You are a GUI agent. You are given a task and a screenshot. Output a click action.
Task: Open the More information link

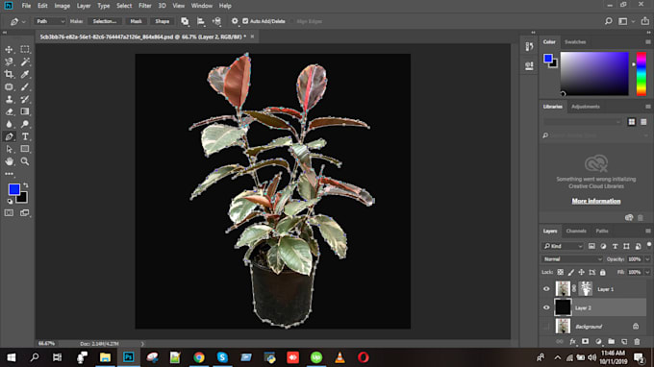pyautogui.click(x=596, y=201)
